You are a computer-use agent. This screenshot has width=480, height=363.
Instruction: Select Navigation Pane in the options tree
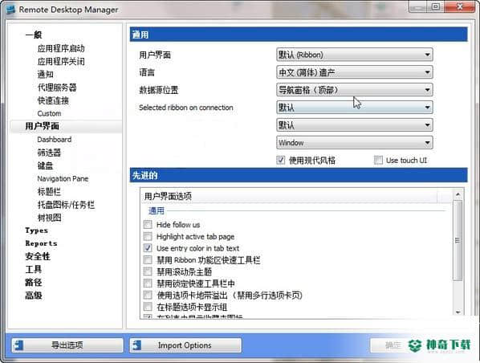click(x=63, y=178)
